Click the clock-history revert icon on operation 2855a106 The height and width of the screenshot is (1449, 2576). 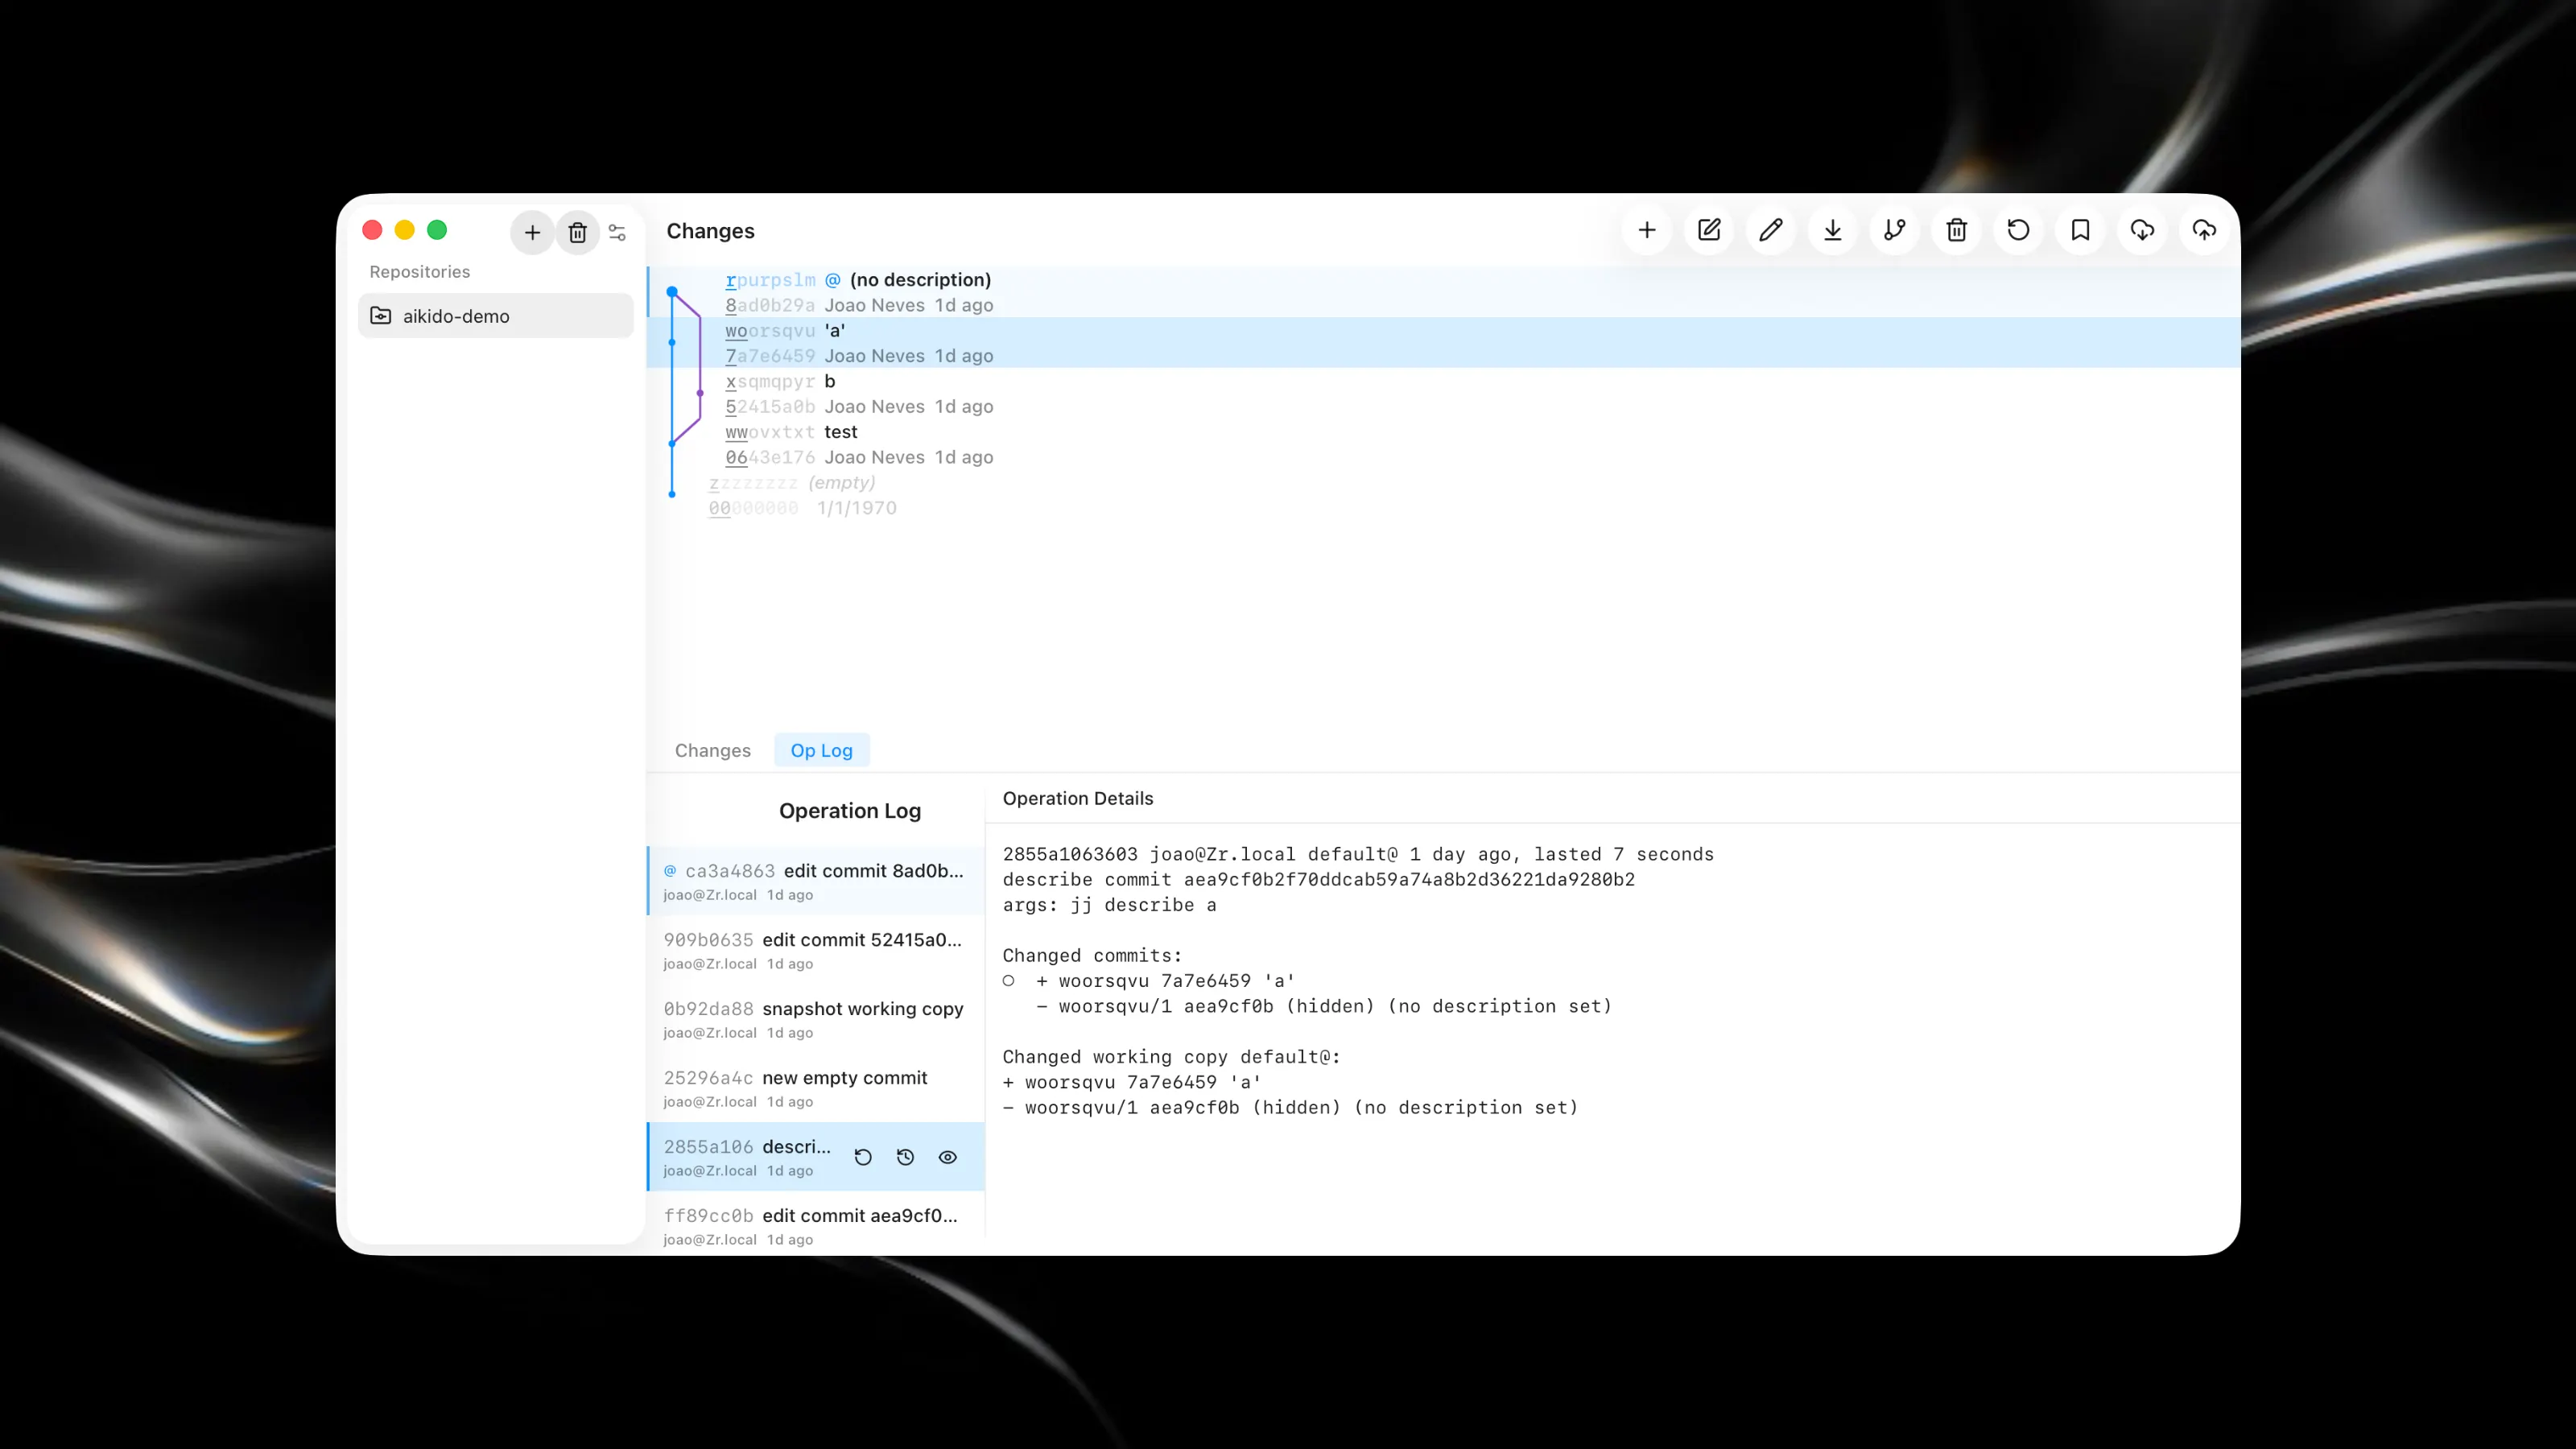click(x=906, y=1157)
